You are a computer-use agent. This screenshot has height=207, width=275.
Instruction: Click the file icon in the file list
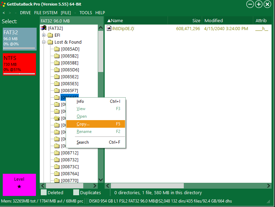tap(109, 28)
